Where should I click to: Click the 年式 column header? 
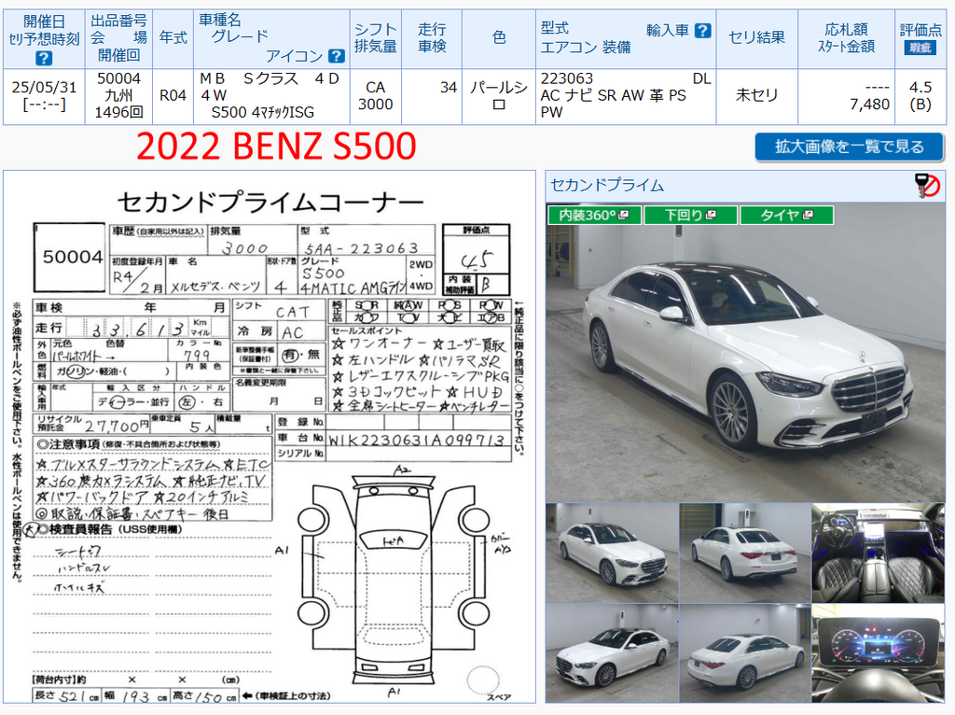[173, 38]
